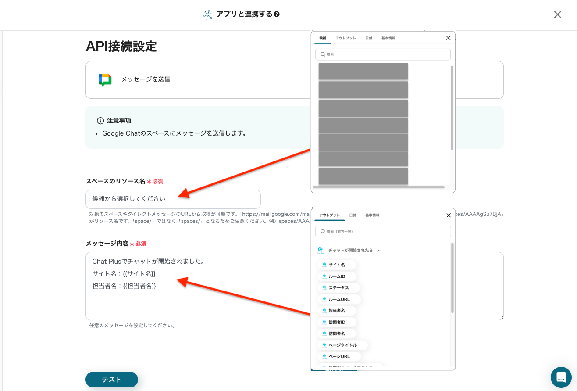Select the 候補 tab
Viewport: 577px width, 391px height.
[323, 38]
